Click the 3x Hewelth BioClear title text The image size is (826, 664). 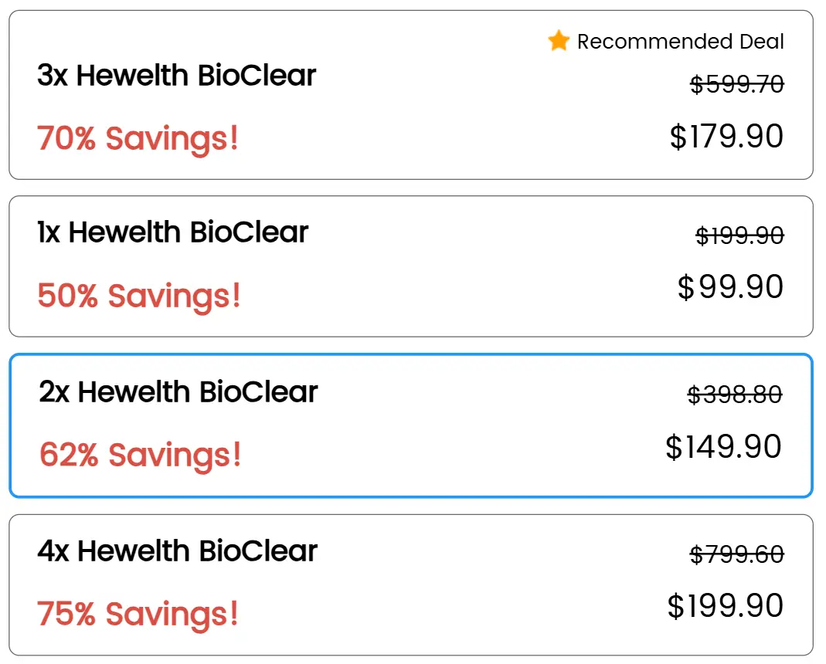pos(176,76)
